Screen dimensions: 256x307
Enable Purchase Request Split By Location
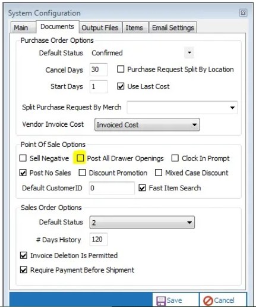pyautogui.click(x=121, y=69)
